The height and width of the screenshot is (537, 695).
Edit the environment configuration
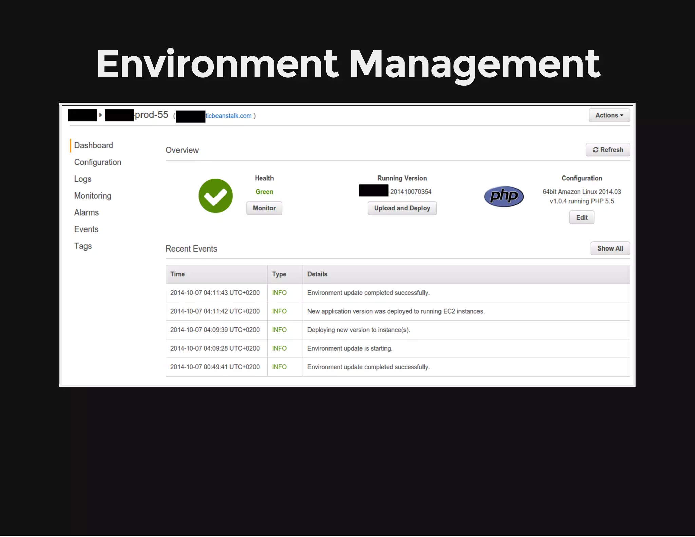coord(582,217)
